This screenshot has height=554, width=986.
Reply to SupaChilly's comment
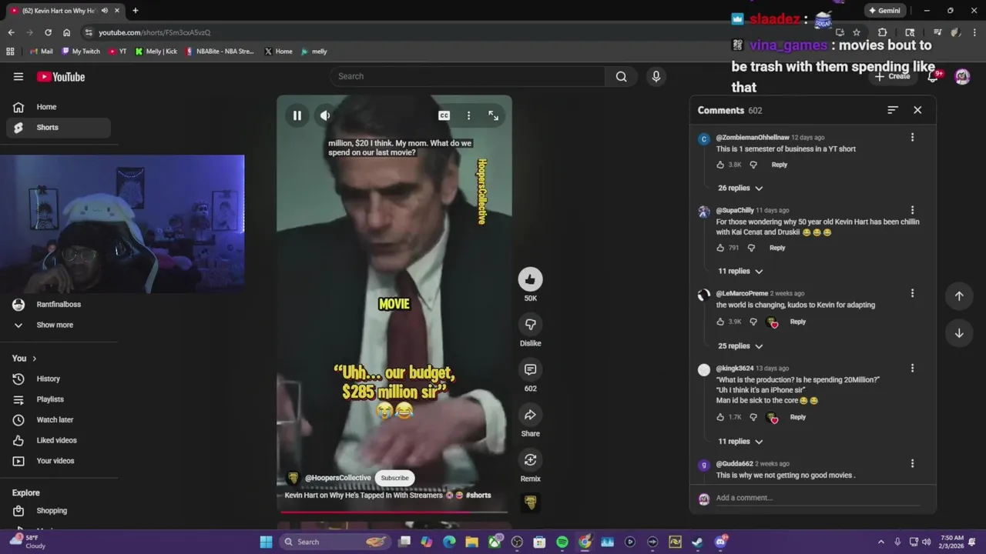tap(777, 248)
